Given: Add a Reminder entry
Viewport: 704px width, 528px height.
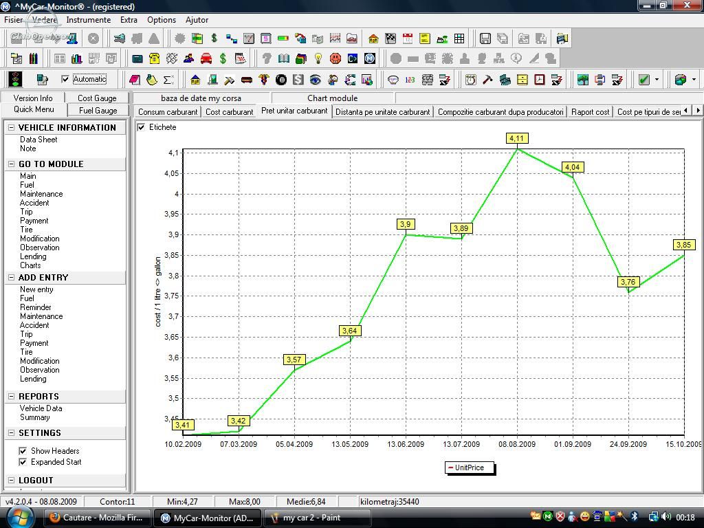Looking at the screenshot, I should tap(36, 307).
